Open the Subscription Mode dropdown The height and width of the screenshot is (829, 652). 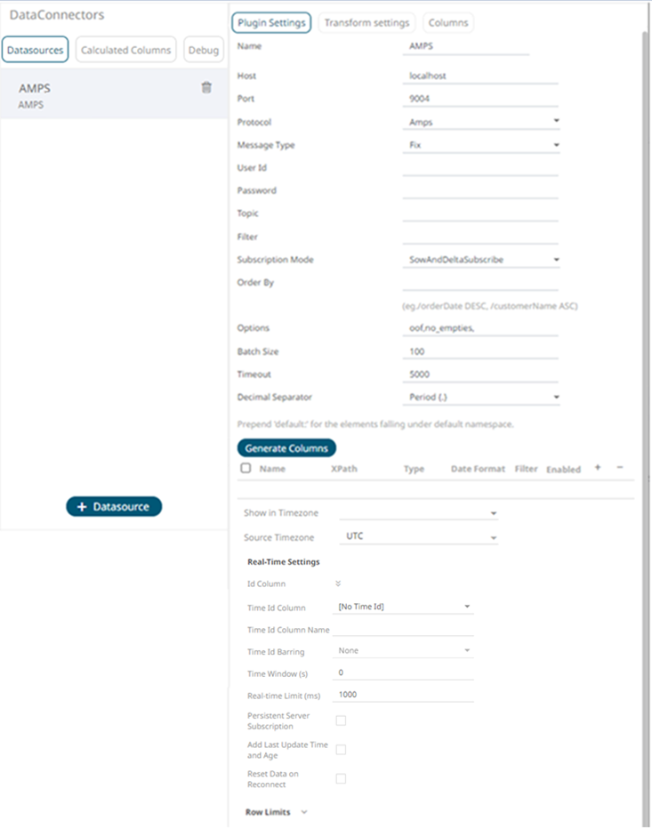coord(480,260)
